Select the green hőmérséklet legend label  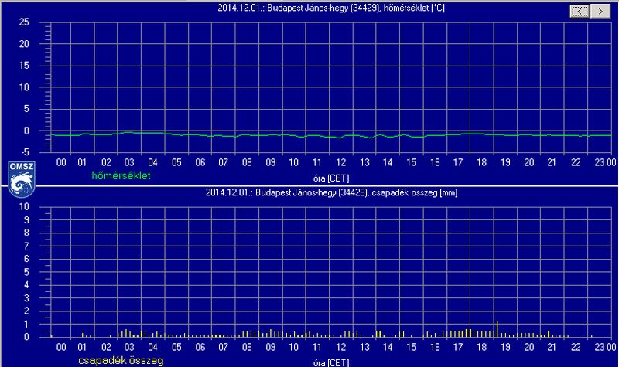tap(121, 176)
